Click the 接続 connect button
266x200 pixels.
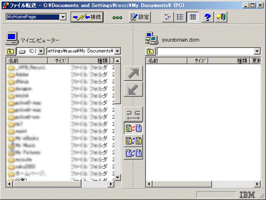click(x=87, y=17)
